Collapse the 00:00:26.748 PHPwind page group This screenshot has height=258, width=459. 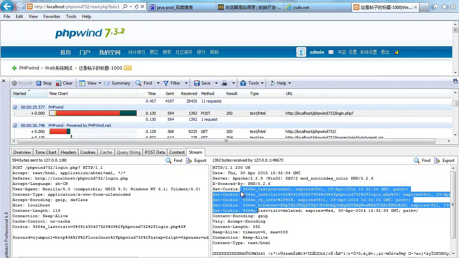pyautogui.click(x=15, y=125)
